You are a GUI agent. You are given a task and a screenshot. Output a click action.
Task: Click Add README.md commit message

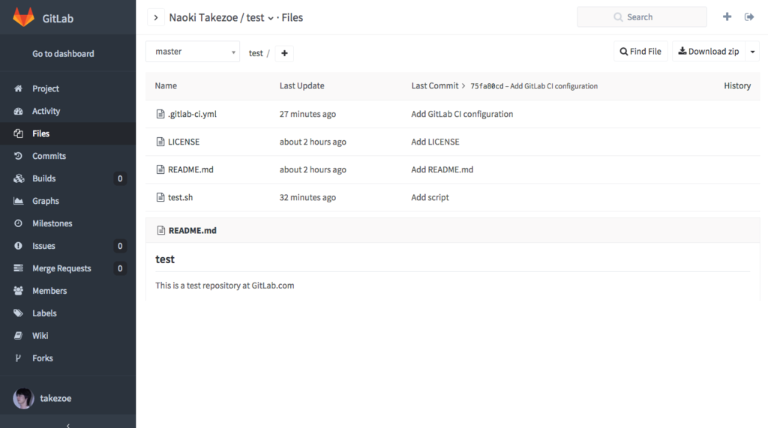(442, 169)
